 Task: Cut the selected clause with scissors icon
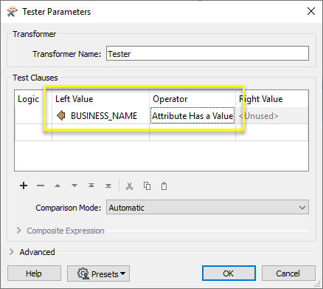click(x=129, y=186)
